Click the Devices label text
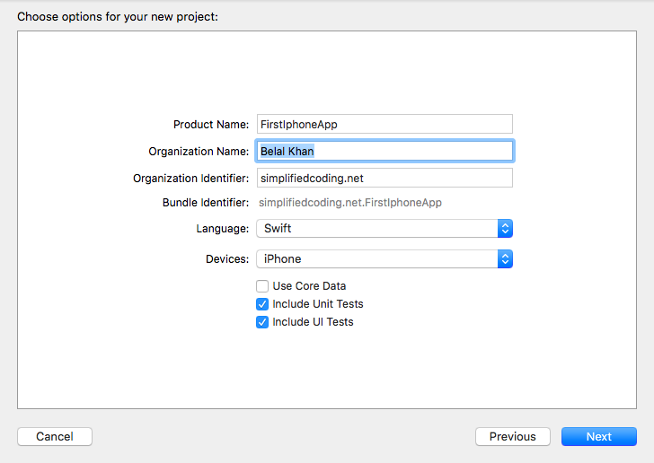 click(227, 258)
